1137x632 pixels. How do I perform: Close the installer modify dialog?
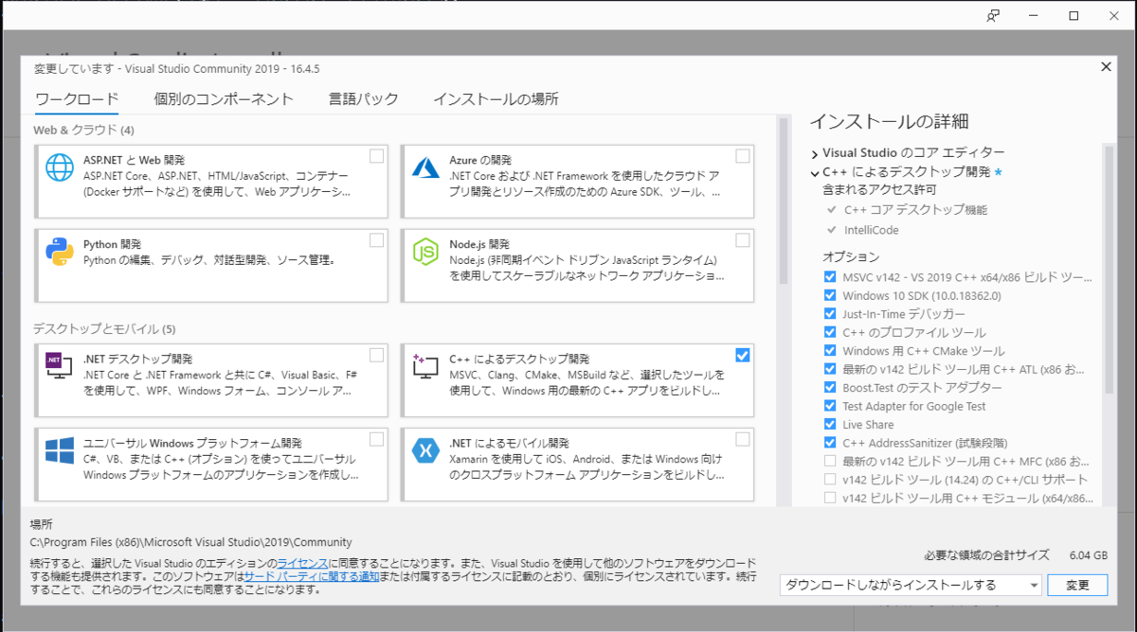click(x=1105, y=66)
